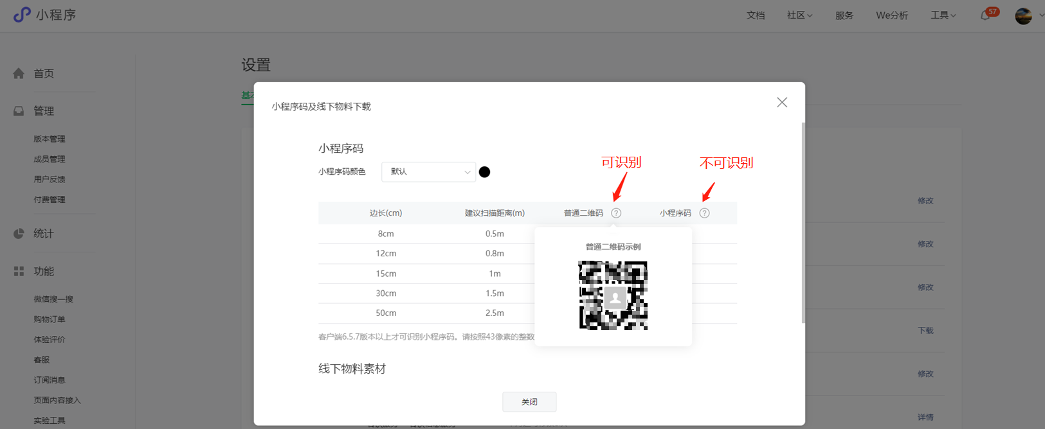1045x429 pixels.
Task: Open 成员管理 in the sidebar
Action: tap(50, 159)
